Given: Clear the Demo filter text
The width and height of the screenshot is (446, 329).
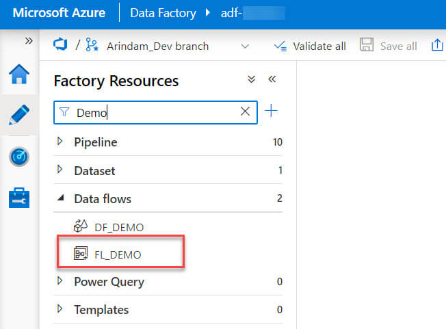Looking at the screenshot, I should (x=245, y=112).
